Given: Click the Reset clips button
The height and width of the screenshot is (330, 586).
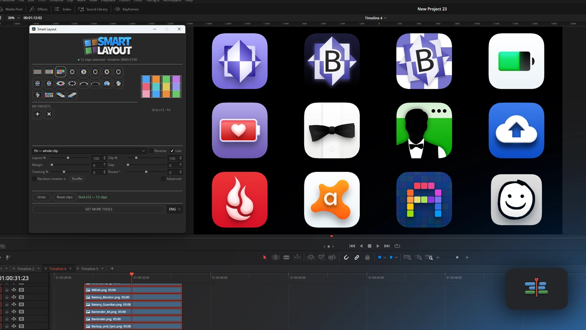Looking at the screenshot, I should coord(65,197).
